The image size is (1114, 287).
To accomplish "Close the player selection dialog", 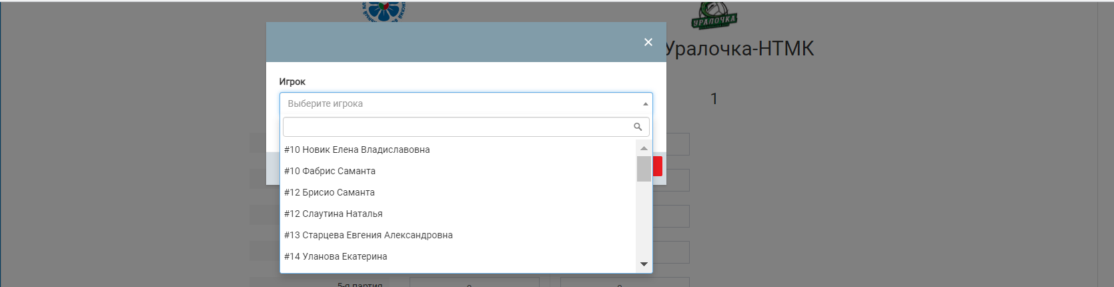I will pos(648,42).
